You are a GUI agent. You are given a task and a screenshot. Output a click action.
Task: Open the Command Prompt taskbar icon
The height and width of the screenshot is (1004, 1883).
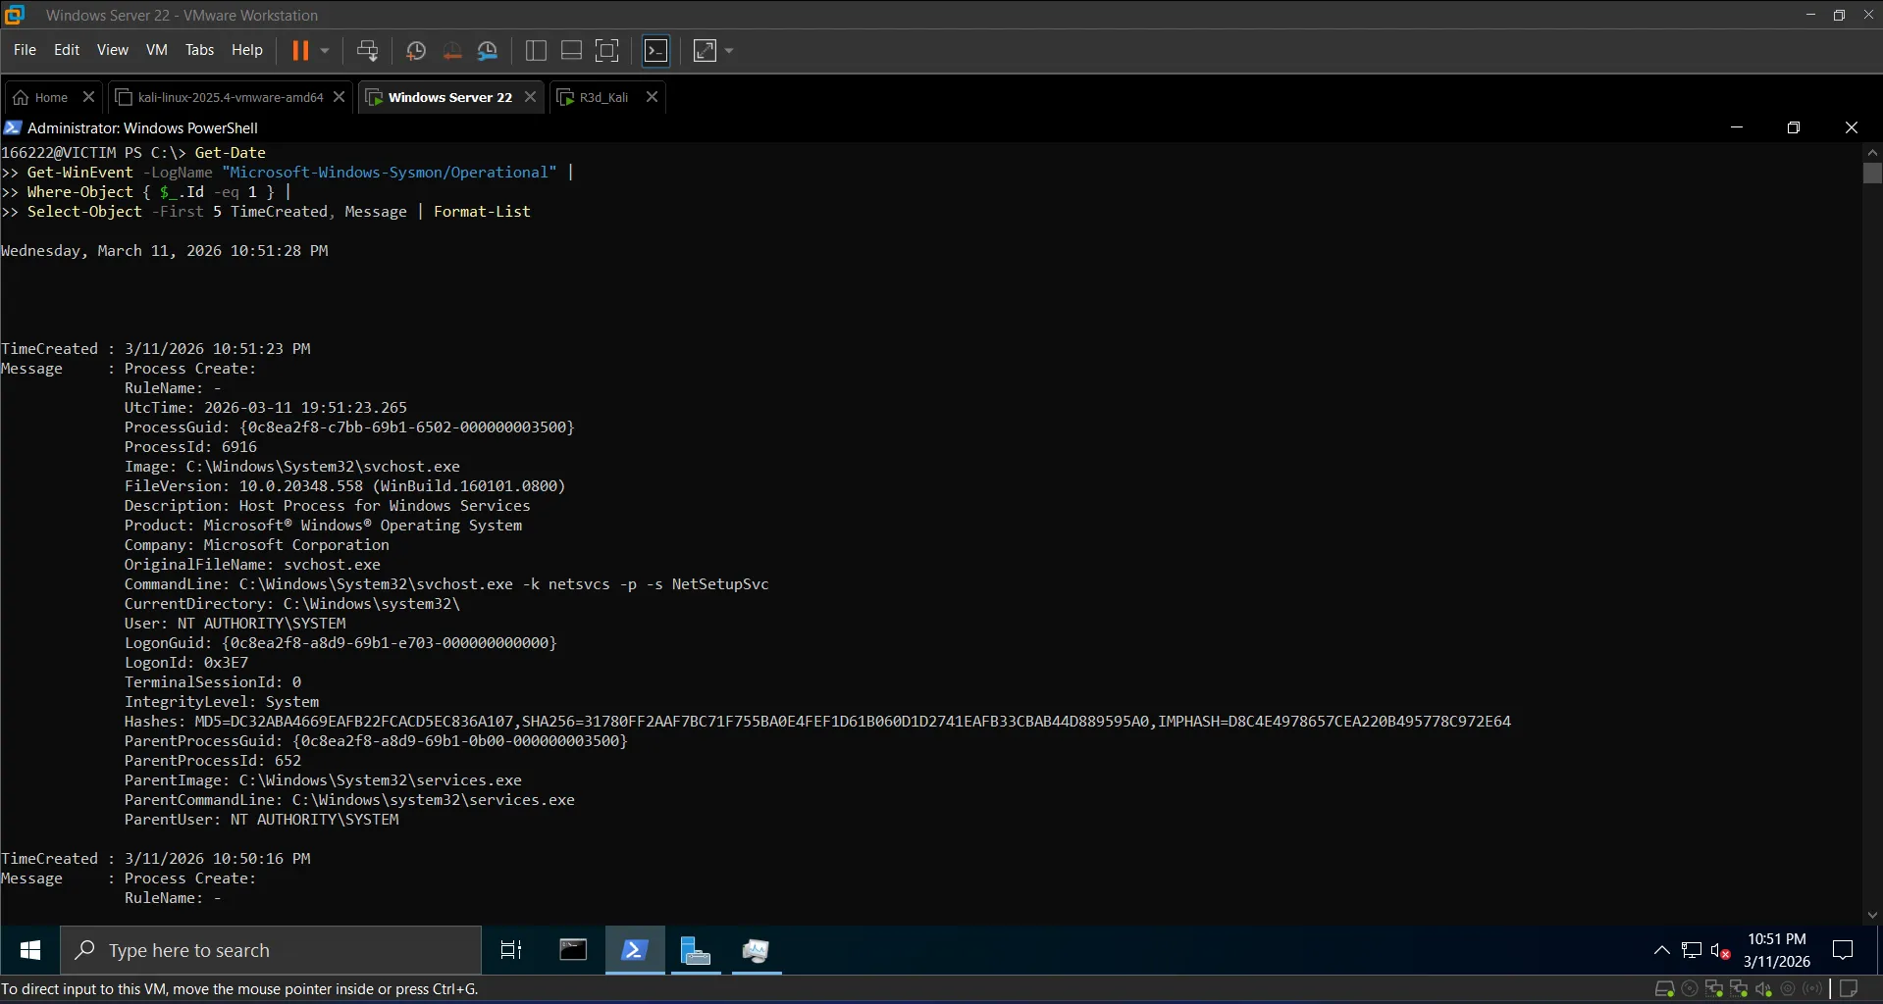(573, 950)
